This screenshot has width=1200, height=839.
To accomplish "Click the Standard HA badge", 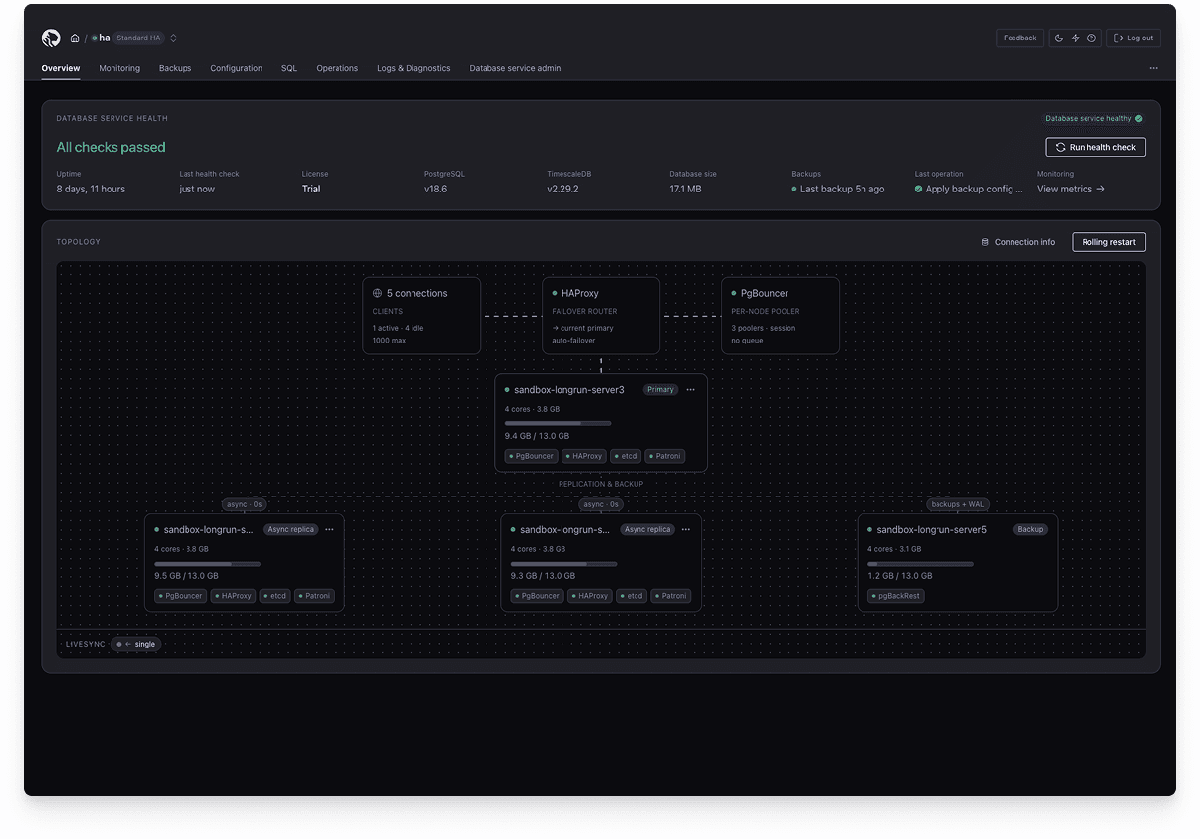I will tap(138, 38).
